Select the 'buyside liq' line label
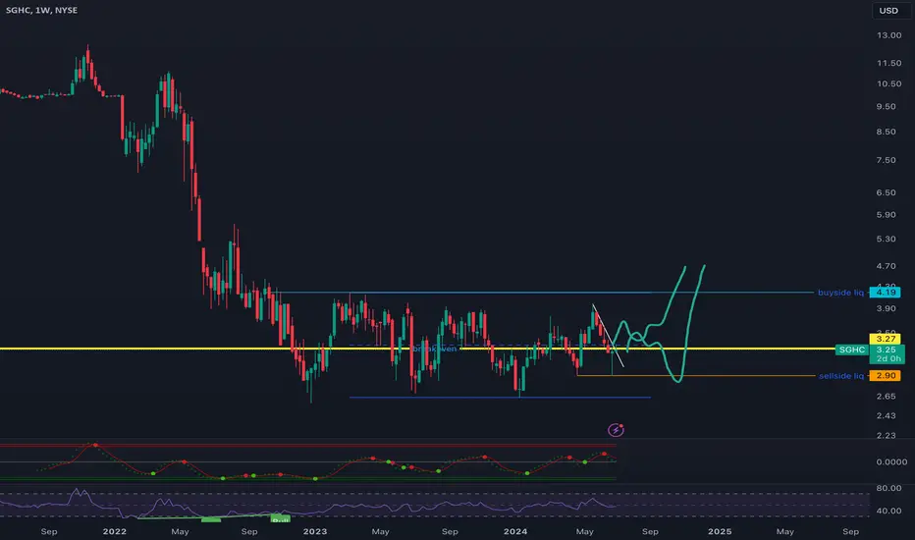Screen dimensions: 915x540 [x=840, y=293]
